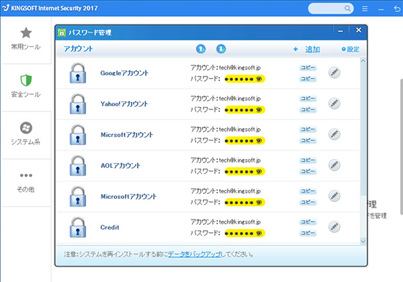Reveal the Yahoo!アカウント password with the eye
The width and height of the screenshot is (403, 282).
tap(259, 109)
